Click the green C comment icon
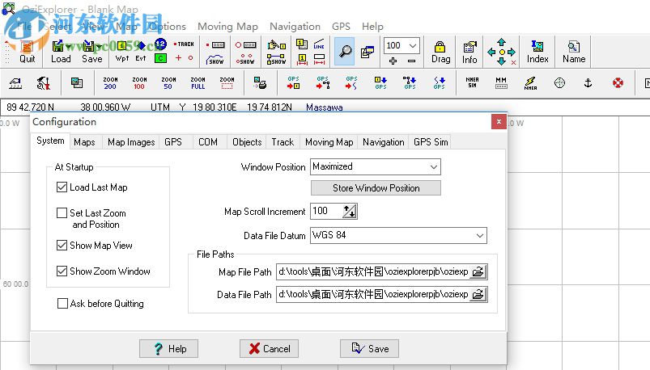Image resolution: width=650 pixels, height=370 pixels. [160, 58]
